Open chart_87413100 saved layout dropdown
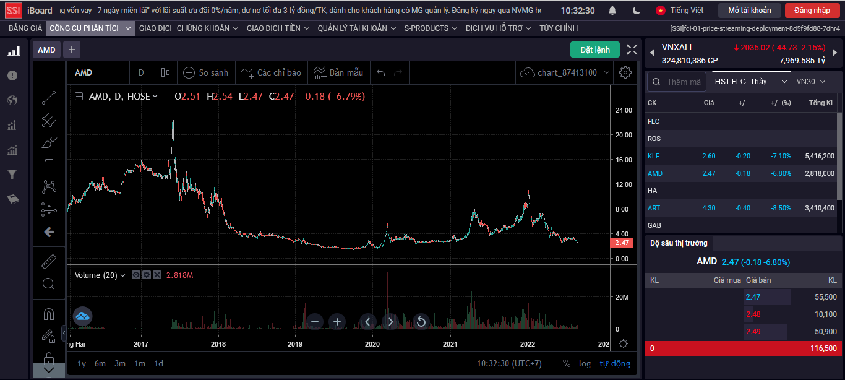 [x=565, y=72]
